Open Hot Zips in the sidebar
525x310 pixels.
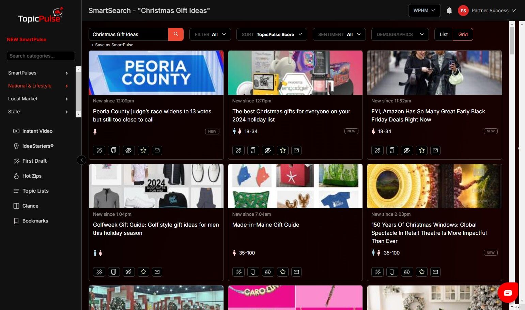32,176
